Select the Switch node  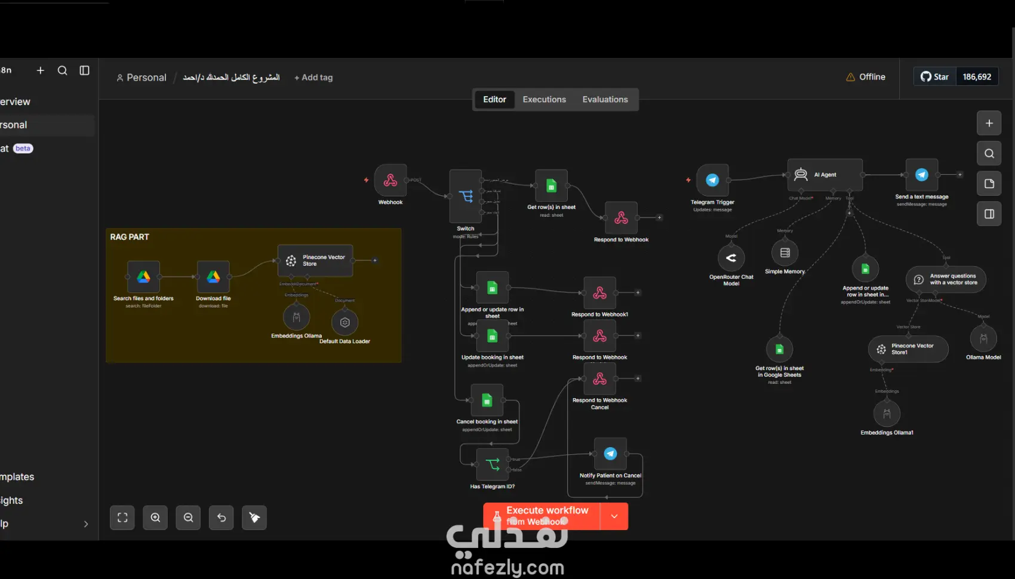(466, 196)
